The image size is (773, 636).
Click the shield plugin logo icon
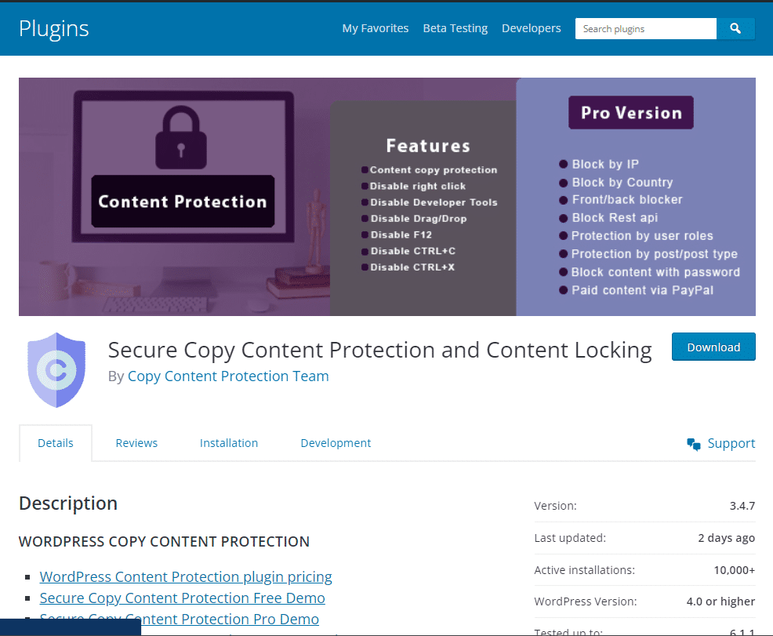coord(56,369)
